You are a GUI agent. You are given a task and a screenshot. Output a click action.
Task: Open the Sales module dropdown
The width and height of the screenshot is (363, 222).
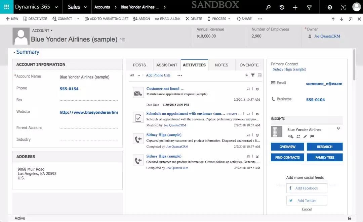(77, 7)
